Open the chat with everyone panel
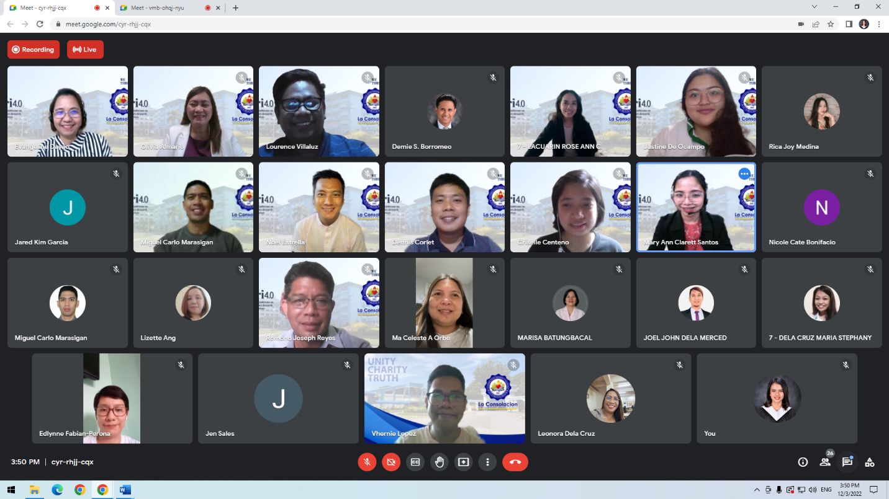889x499 pixels. pyautogui.click(x=847, y=462)
